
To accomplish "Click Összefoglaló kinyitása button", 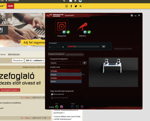I will 10,90.
